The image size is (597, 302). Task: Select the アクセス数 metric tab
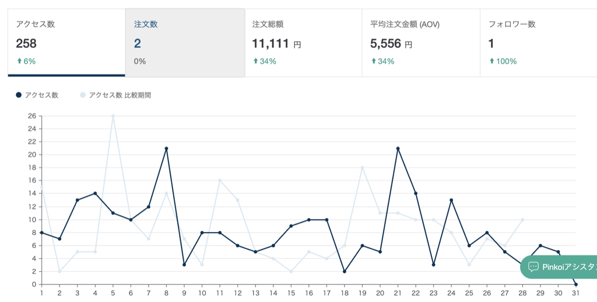(66, 43)
